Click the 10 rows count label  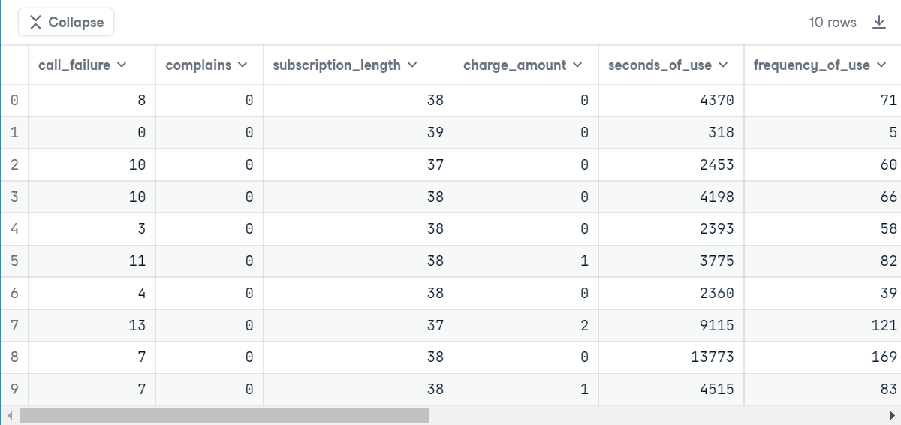[x=833, y=23]
